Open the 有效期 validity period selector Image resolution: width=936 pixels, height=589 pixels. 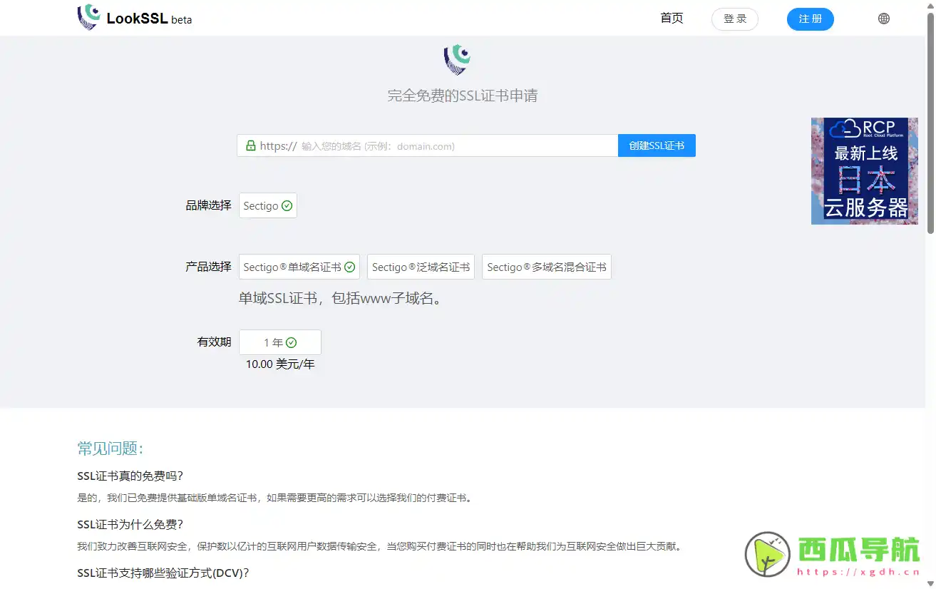(x=279, y=342)
